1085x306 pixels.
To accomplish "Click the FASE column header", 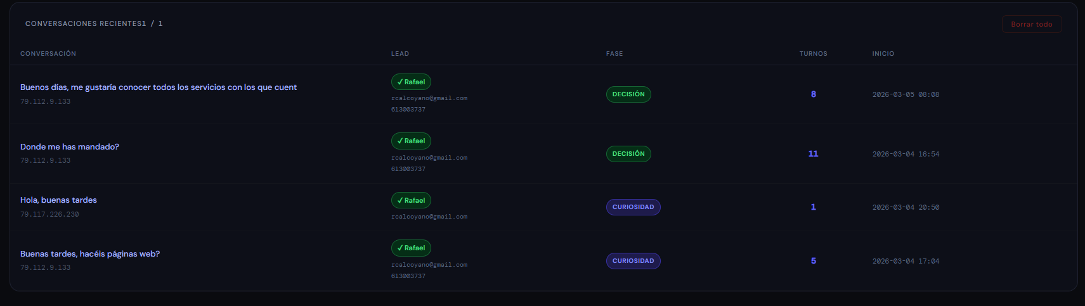I will [x=614, y=54].
